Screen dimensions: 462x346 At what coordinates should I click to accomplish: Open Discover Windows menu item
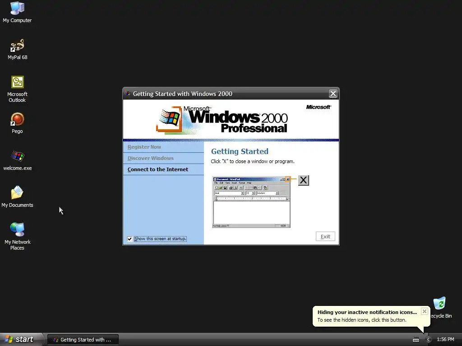[x=163, y=158]
